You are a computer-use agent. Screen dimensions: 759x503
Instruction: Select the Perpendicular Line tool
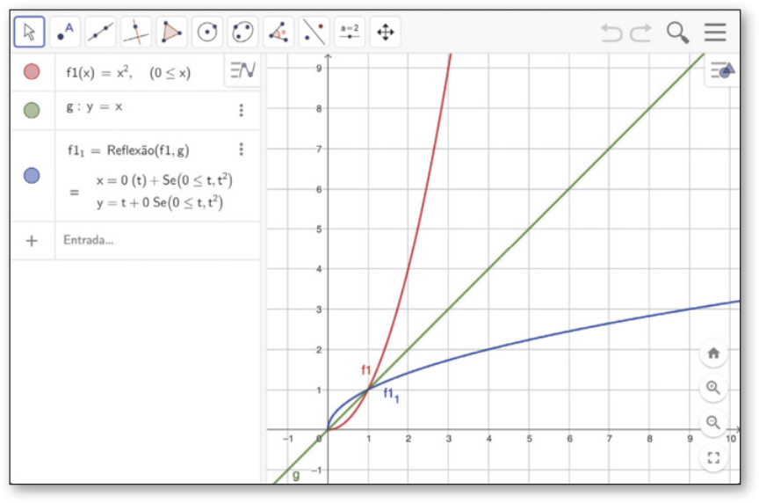[x=136, y=32]
